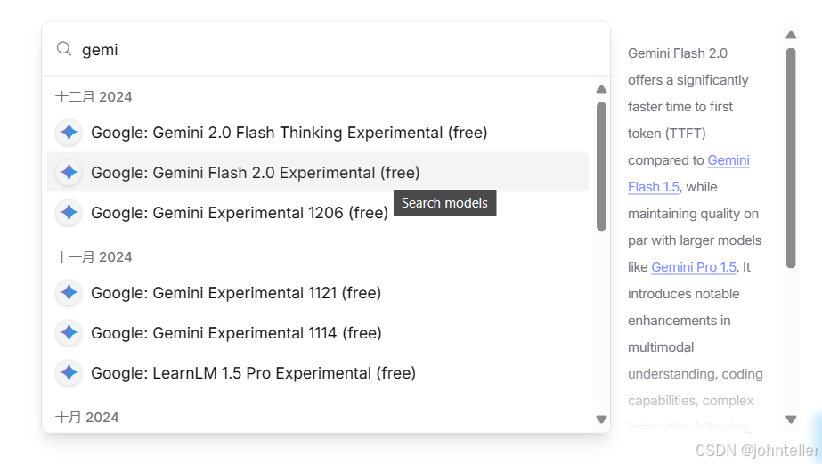Screen dimensions: 822x464
Task: Select Google: LearnLM 1.5 Pro Experimental
Action: [253, 373]
